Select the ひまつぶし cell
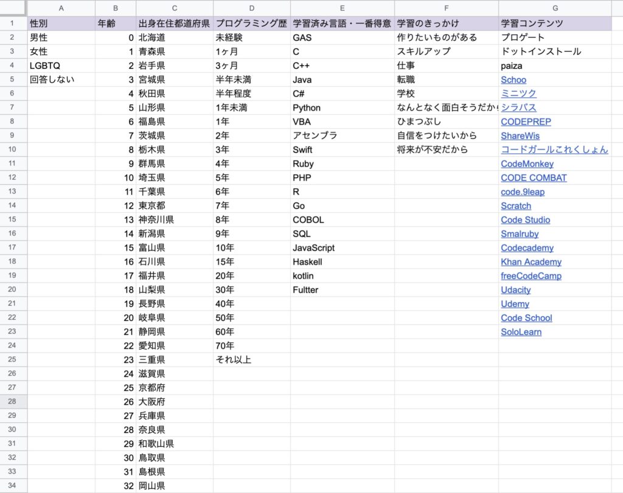 pyautogui.click(x=446, y=122)
